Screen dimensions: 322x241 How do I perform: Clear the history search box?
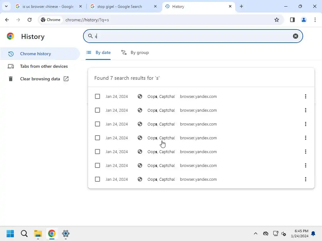[x=295, y=36]
